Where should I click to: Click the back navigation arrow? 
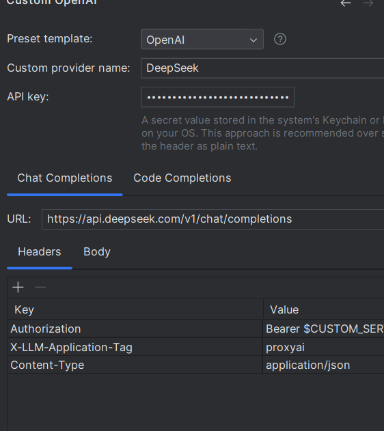(346, 3)
